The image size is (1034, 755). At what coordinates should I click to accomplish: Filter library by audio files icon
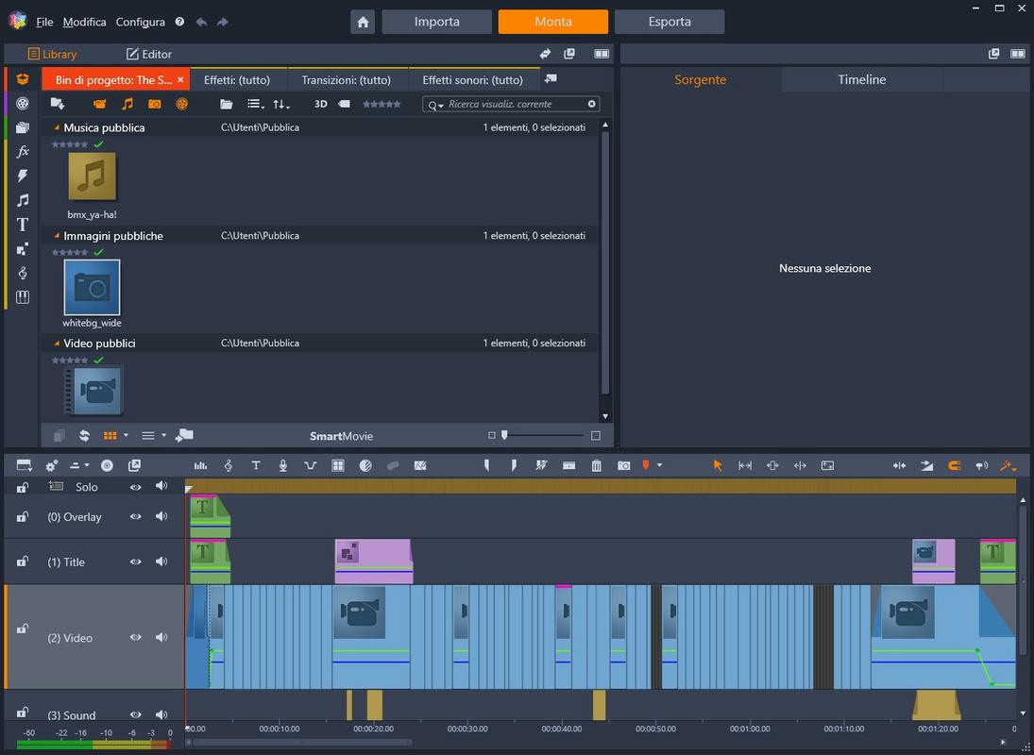tap(127, 104)
